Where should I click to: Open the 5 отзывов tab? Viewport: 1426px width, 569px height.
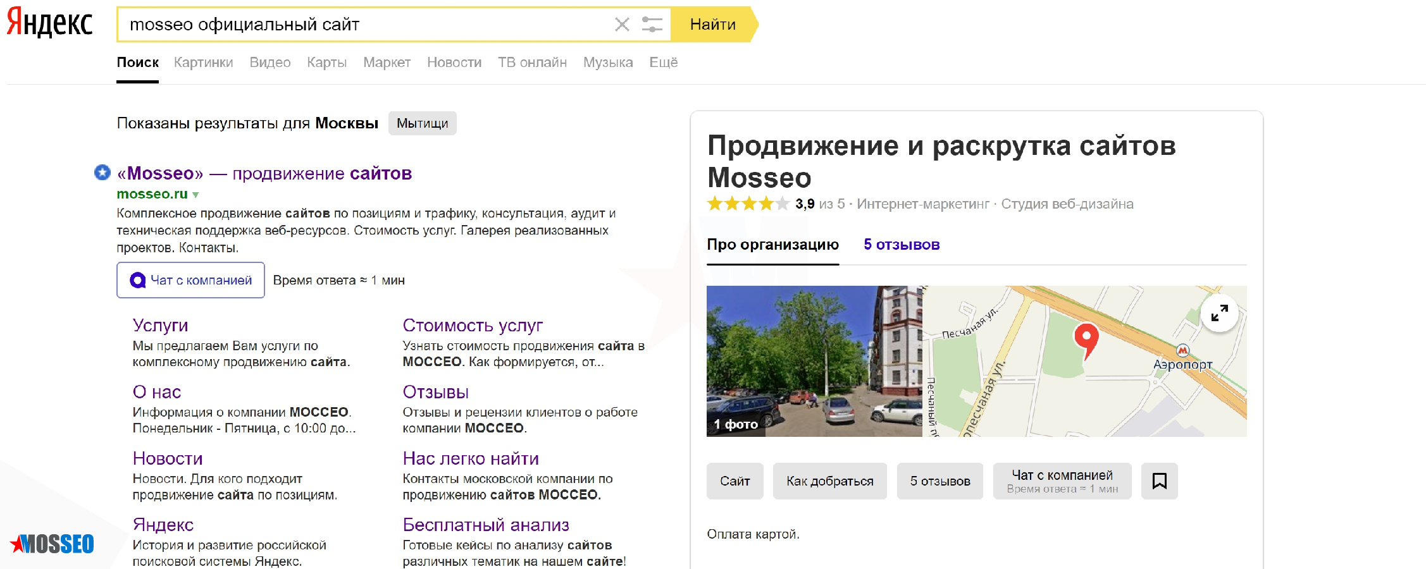coord(902,245)
